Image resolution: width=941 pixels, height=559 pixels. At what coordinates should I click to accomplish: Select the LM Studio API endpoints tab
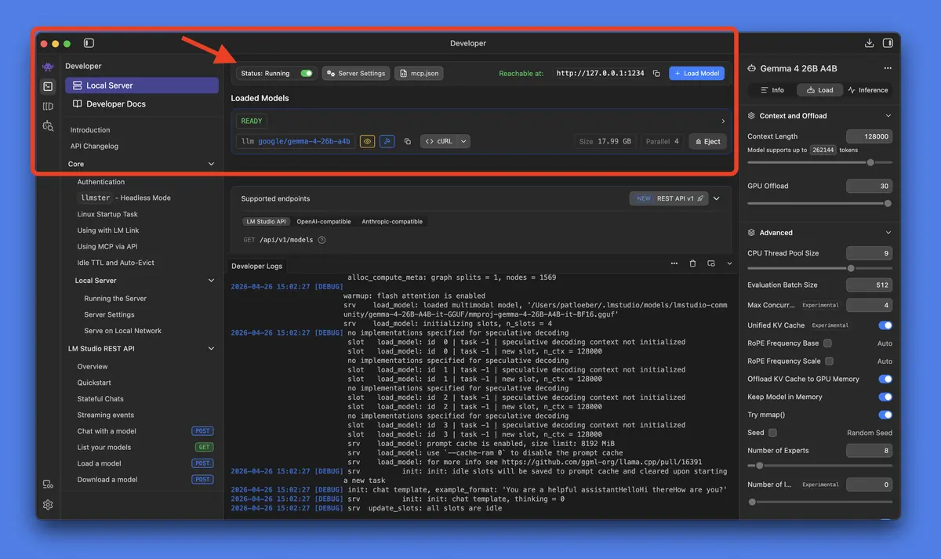click(x=265, y=221)
